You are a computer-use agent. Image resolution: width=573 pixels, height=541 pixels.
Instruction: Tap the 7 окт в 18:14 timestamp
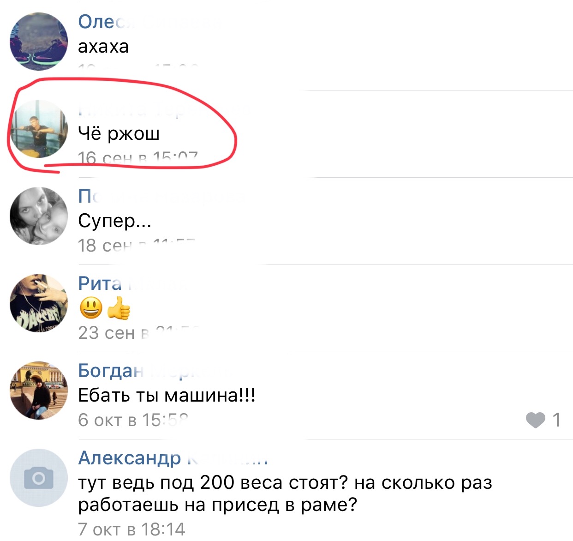[131, 529]
